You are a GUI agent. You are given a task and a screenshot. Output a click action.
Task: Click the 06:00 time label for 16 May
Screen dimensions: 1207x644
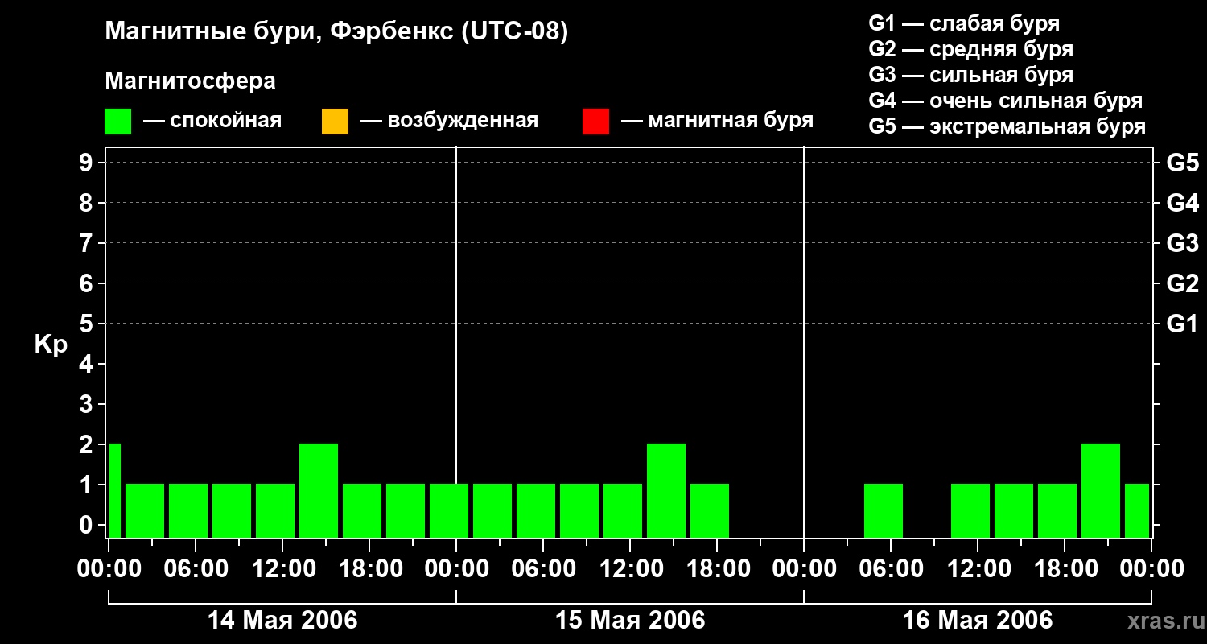[x=891, y=569]
